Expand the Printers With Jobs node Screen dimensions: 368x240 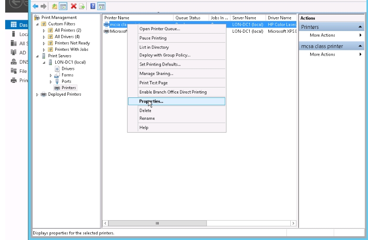[x=44, y=50]
